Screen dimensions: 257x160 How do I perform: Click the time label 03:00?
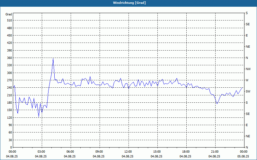(x=41, y=152)
